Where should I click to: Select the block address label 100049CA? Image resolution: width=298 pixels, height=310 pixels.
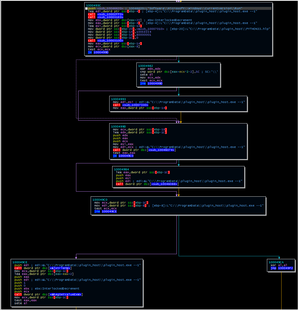coord(276,262)
